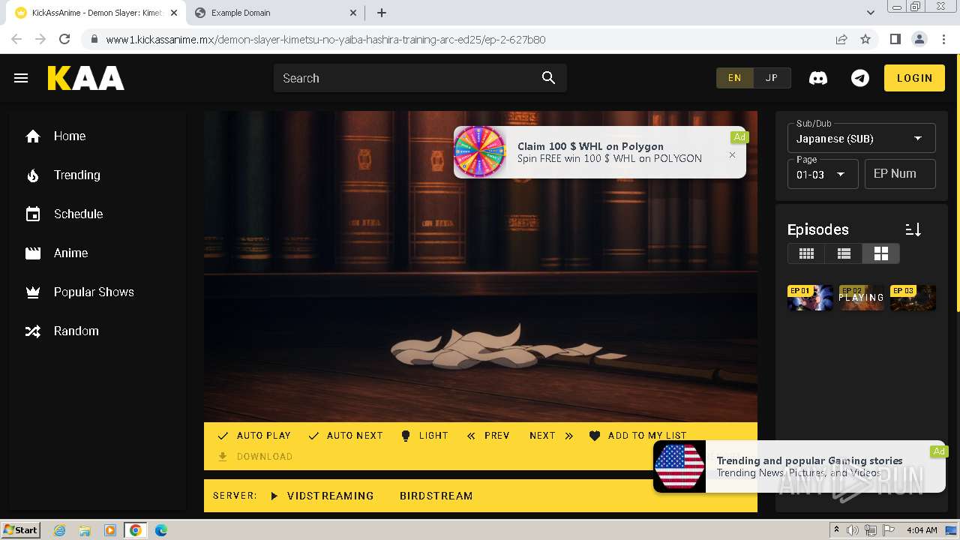Skip to the NEXT episode

coord(551,436)
